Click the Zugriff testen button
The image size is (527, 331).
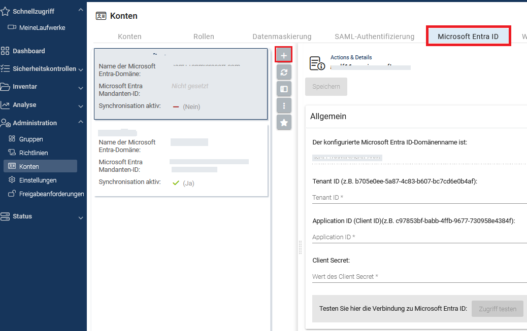(498, 309)
